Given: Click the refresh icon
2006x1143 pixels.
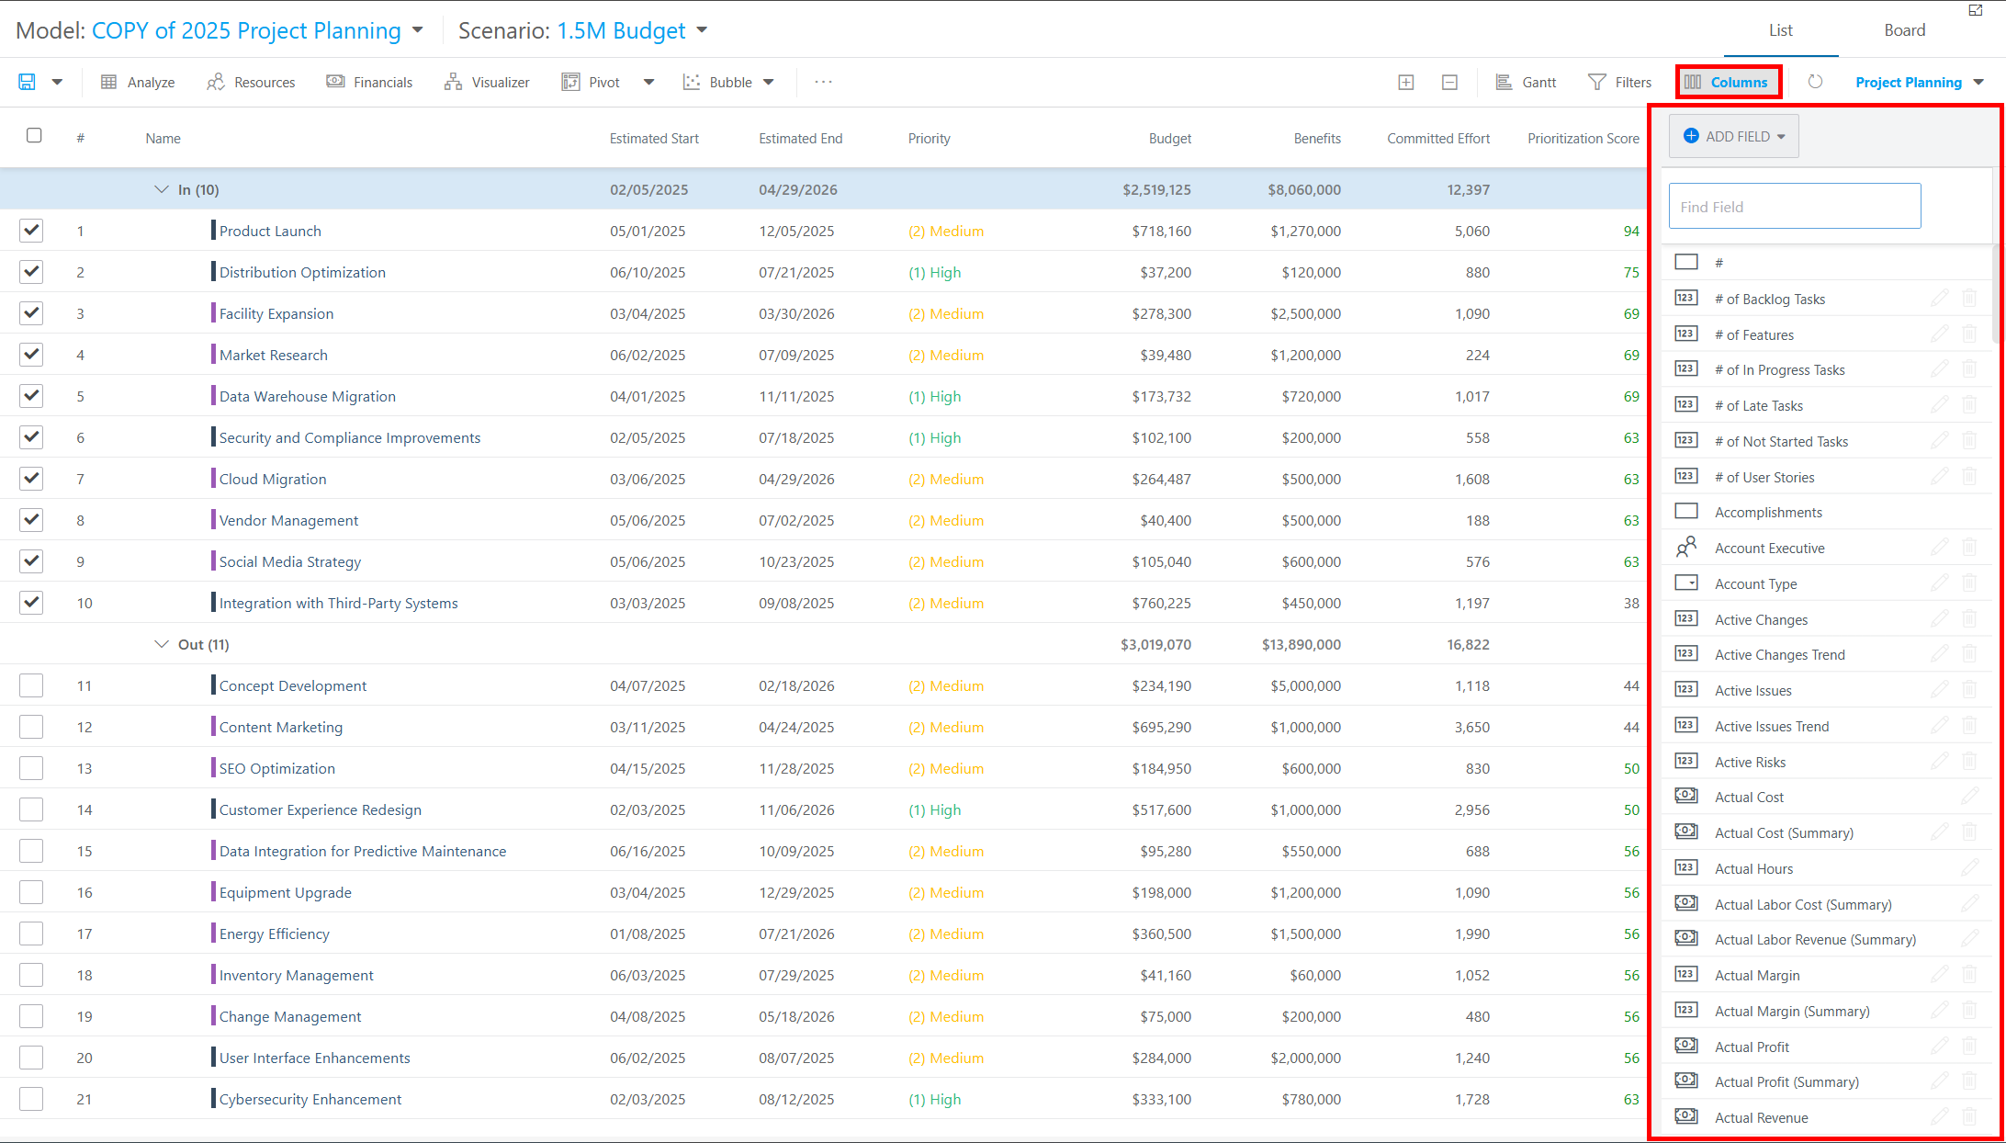Looking at the screenshot, I should (x=1815, y=82).
